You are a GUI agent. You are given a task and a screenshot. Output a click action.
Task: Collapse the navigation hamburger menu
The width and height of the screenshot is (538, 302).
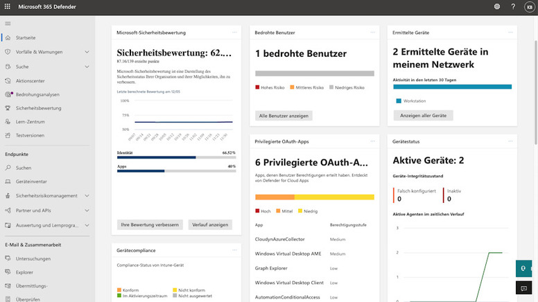[x=8, y=24]
